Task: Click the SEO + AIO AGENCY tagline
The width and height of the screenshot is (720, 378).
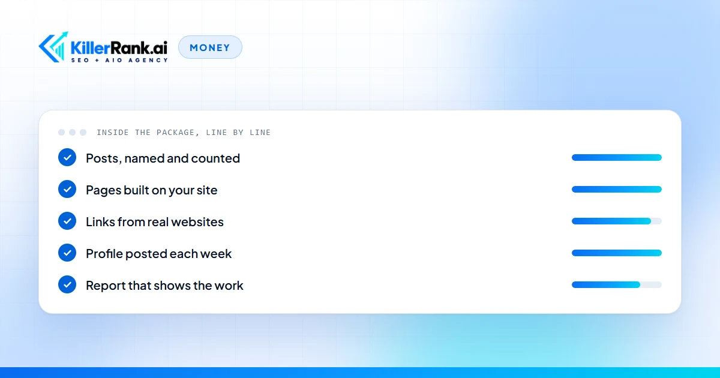Action: (x=119, y=60)
